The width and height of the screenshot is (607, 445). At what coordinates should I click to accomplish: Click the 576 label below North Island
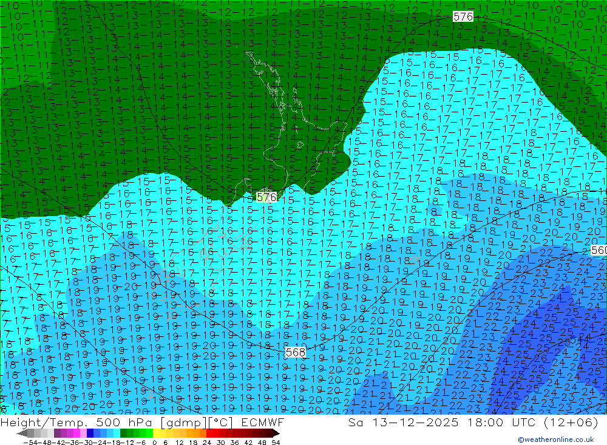pos(266,197)
